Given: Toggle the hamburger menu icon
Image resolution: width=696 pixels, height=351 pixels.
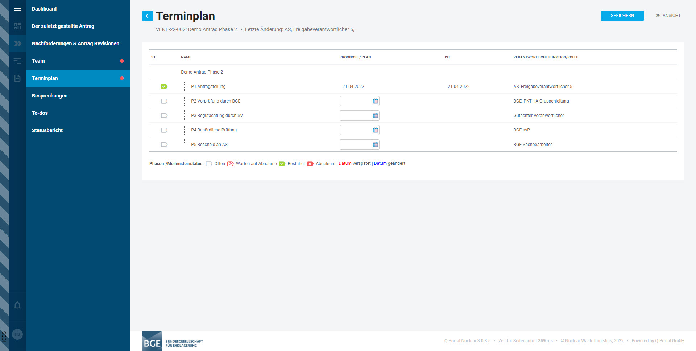Looking at the screenshot, I should point(17,9).
